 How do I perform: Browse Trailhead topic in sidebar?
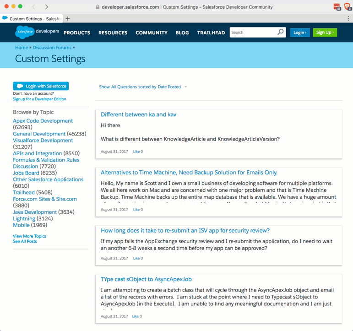point(24,193)
